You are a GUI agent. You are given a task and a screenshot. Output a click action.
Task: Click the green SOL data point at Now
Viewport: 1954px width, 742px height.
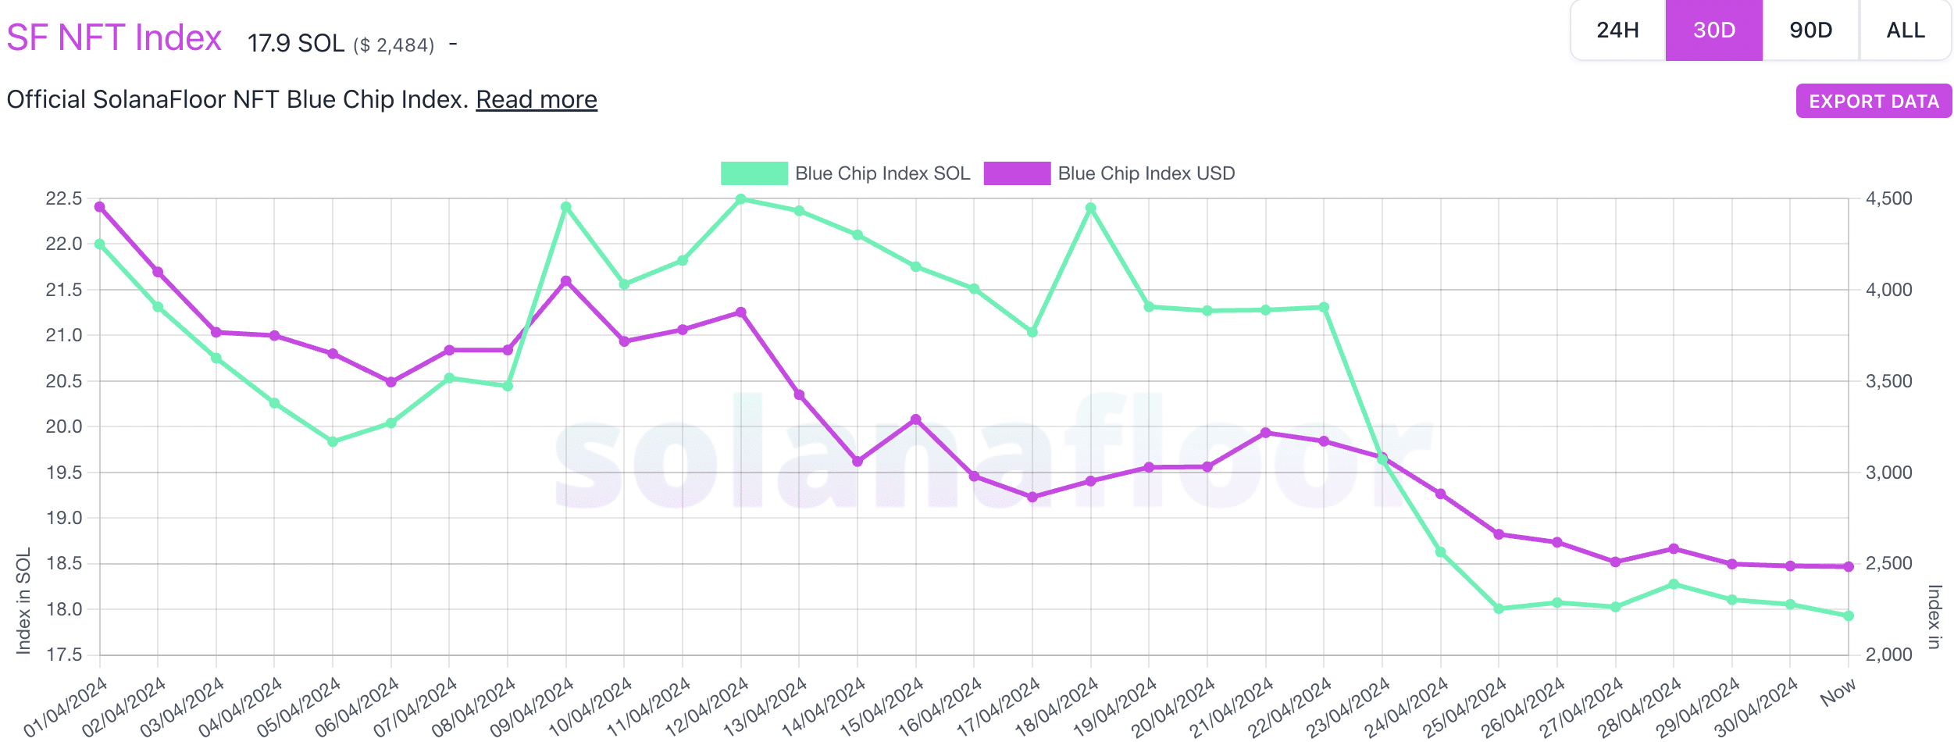1849,615
